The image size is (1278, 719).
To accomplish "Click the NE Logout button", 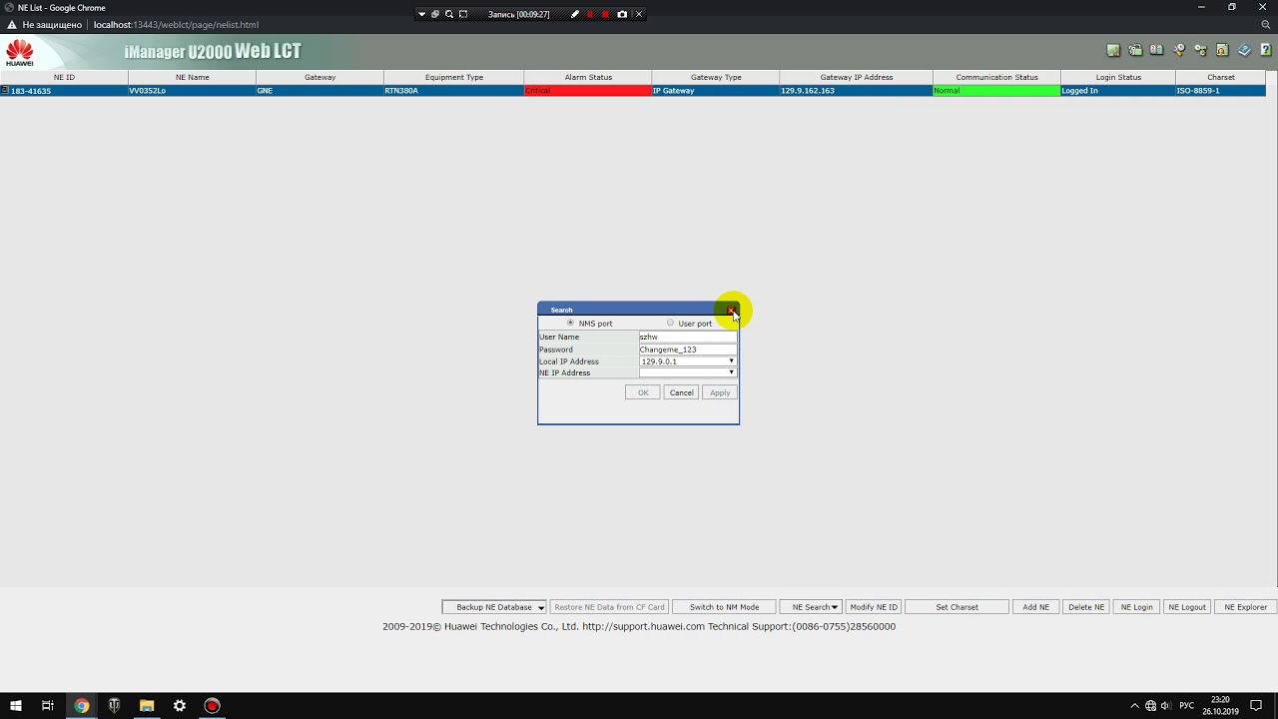I will pyautogui.click(x=1187, y=607).
